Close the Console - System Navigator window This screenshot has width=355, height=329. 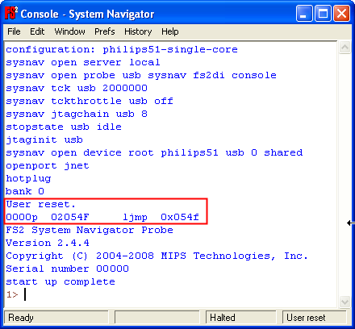[x=341, y=13]
